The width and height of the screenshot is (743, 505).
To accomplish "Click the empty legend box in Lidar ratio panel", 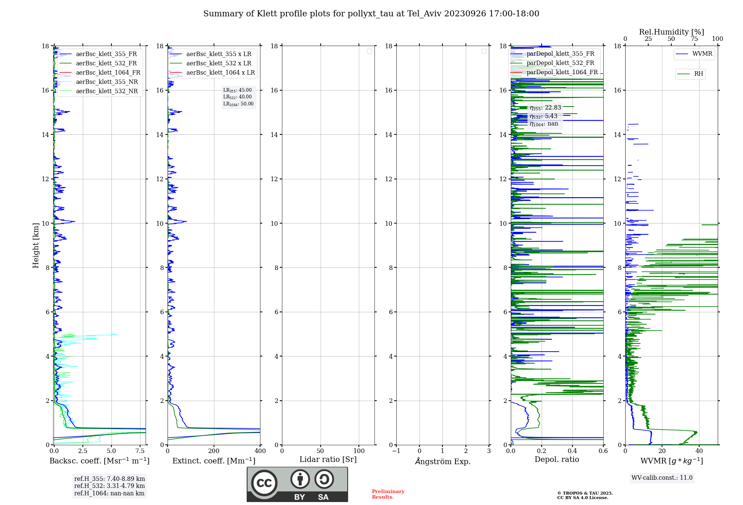I will point(369,51).
